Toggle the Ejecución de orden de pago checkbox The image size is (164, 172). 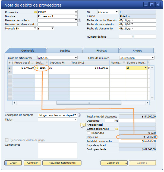coord(7,140)
